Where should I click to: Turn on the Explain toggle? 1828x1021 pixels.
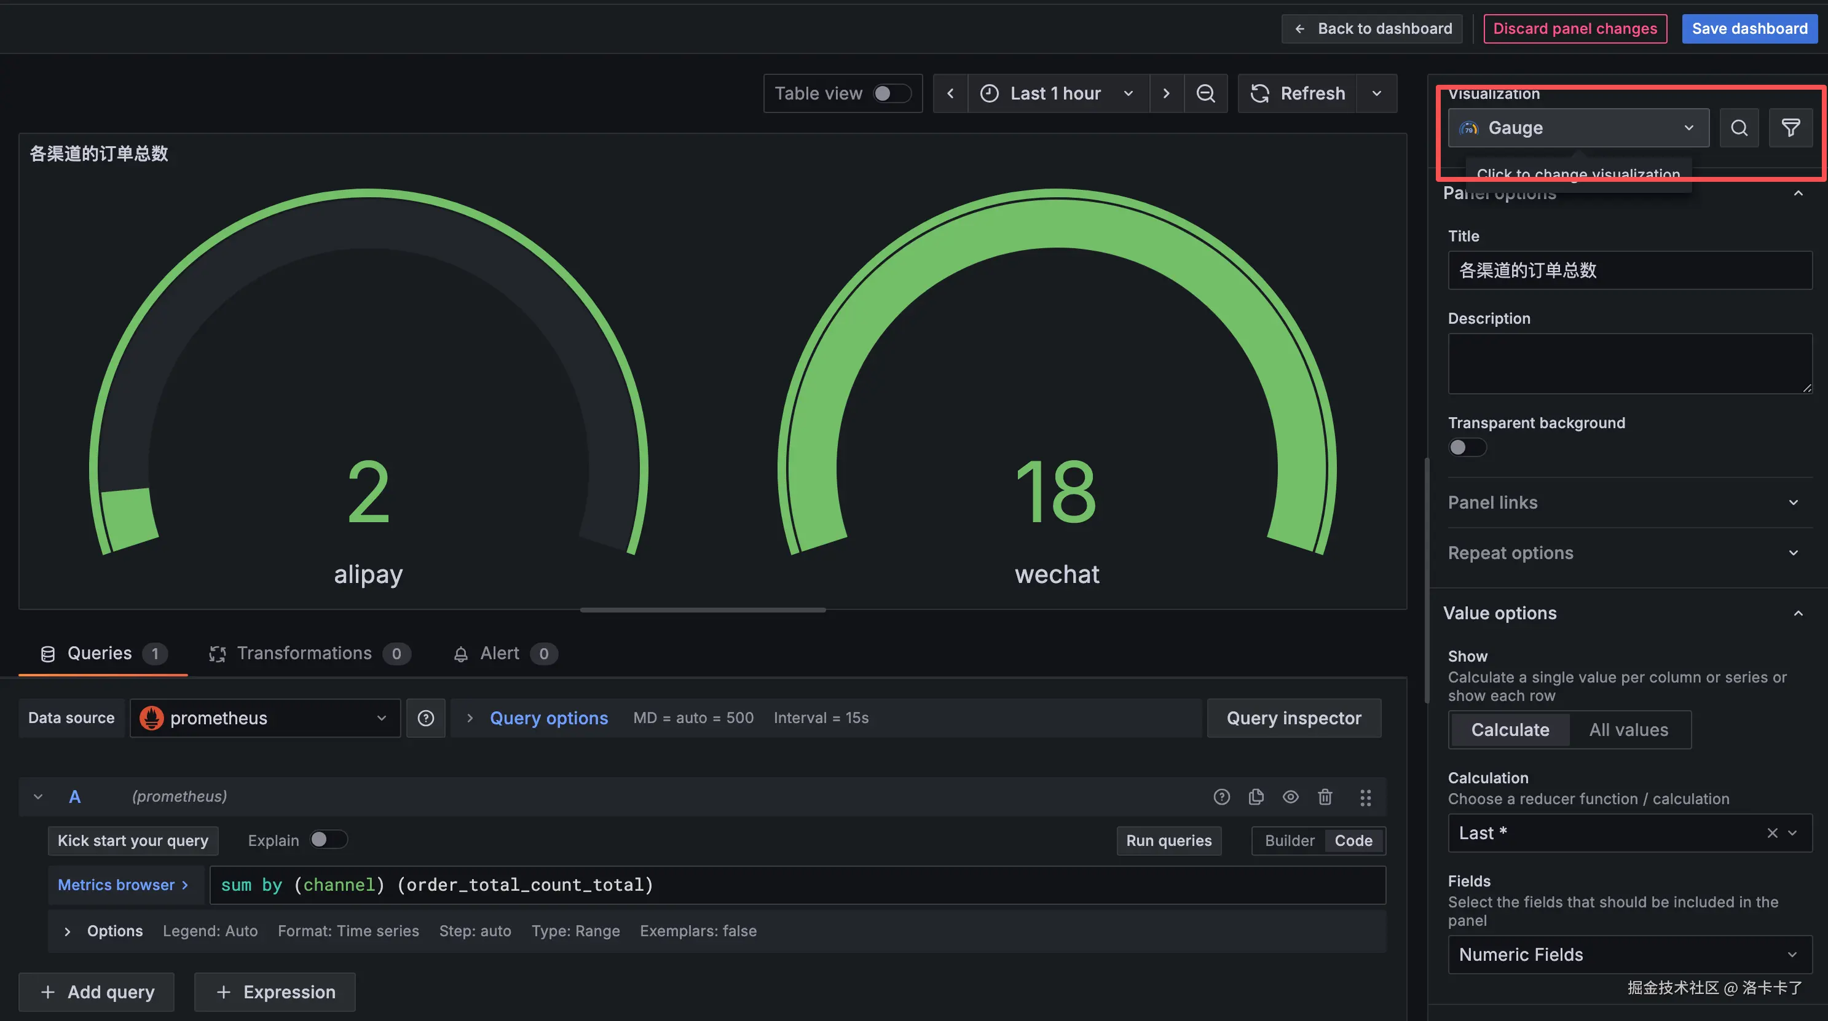click(328, 840)
